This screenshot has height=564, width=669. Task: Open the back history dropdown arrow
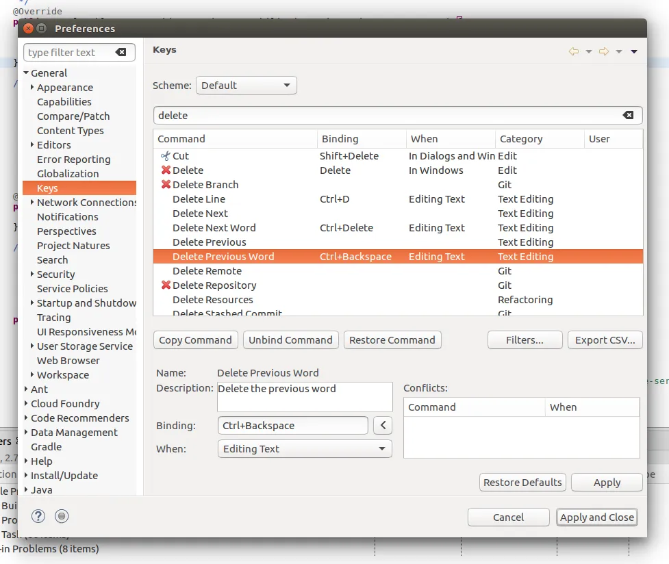(x=589, y=51)
